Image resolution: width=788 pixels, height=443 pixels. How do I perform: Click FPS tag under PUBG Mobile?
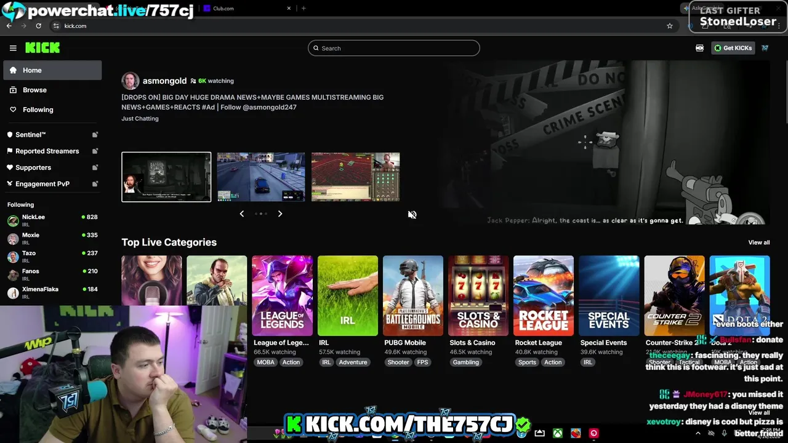point(423,362)
